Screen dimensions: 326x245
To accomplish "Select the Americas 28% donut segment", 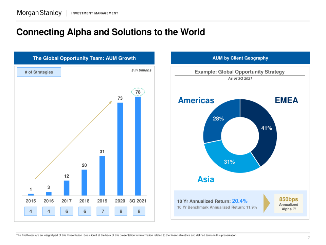I will [x=217, y=121].
